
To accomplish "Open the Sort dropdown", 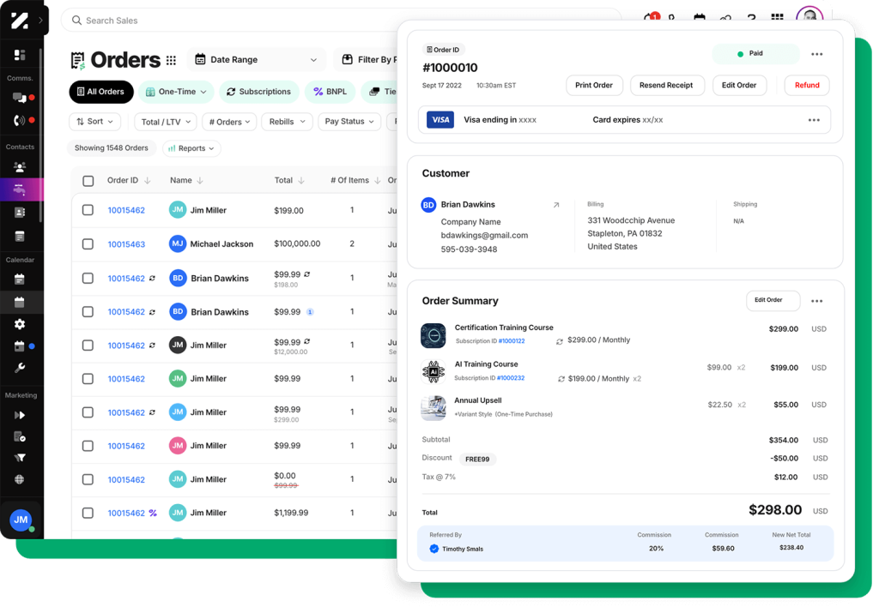I will [x=94, y=122].
